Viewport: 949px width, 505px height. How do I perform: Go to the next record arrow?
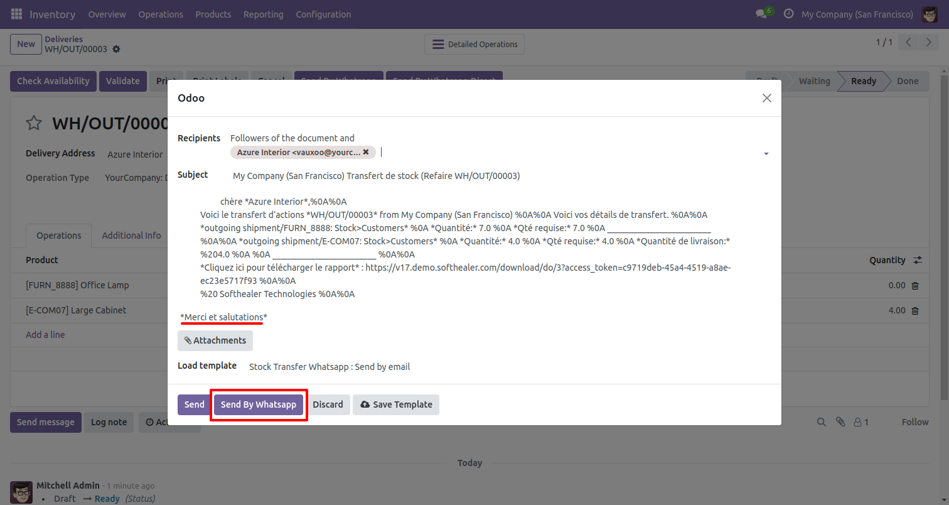coord(928,43)
